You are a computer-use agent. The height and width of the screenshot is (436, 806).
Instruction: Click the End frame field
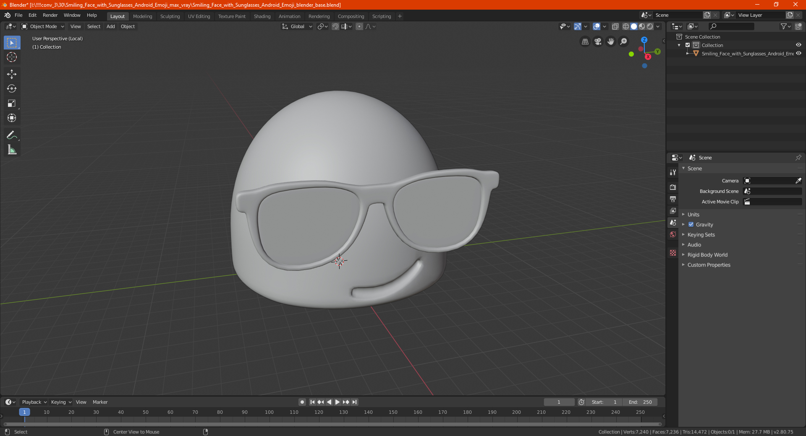click(640, 402)
